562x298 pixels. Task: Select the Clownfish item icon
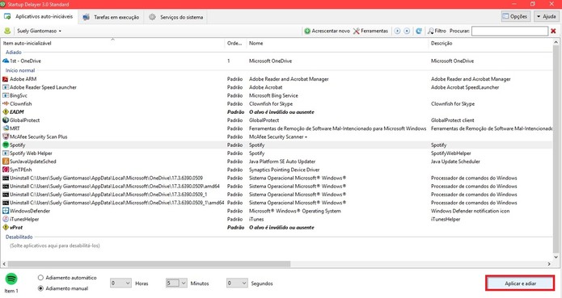(x=6, y=103)
